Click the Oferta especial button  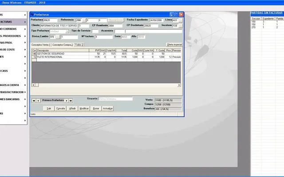[x=174, y=45]
